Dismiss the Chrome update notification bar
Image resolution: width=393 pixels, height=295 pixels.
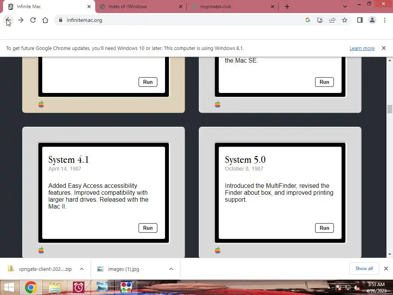point(384,48)
